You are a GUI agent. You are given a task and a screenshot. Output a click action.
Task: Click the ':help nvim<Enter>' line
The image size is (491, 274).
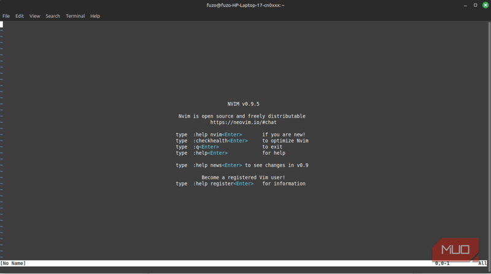(x=241, y=135)
